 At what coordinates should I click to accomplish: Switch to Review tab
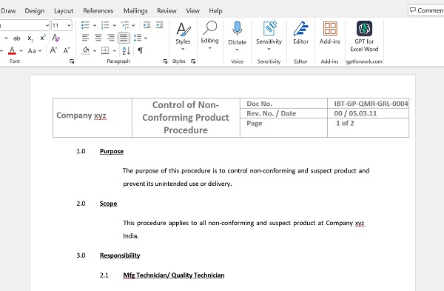pyautogui.click(x=166, y=11)
